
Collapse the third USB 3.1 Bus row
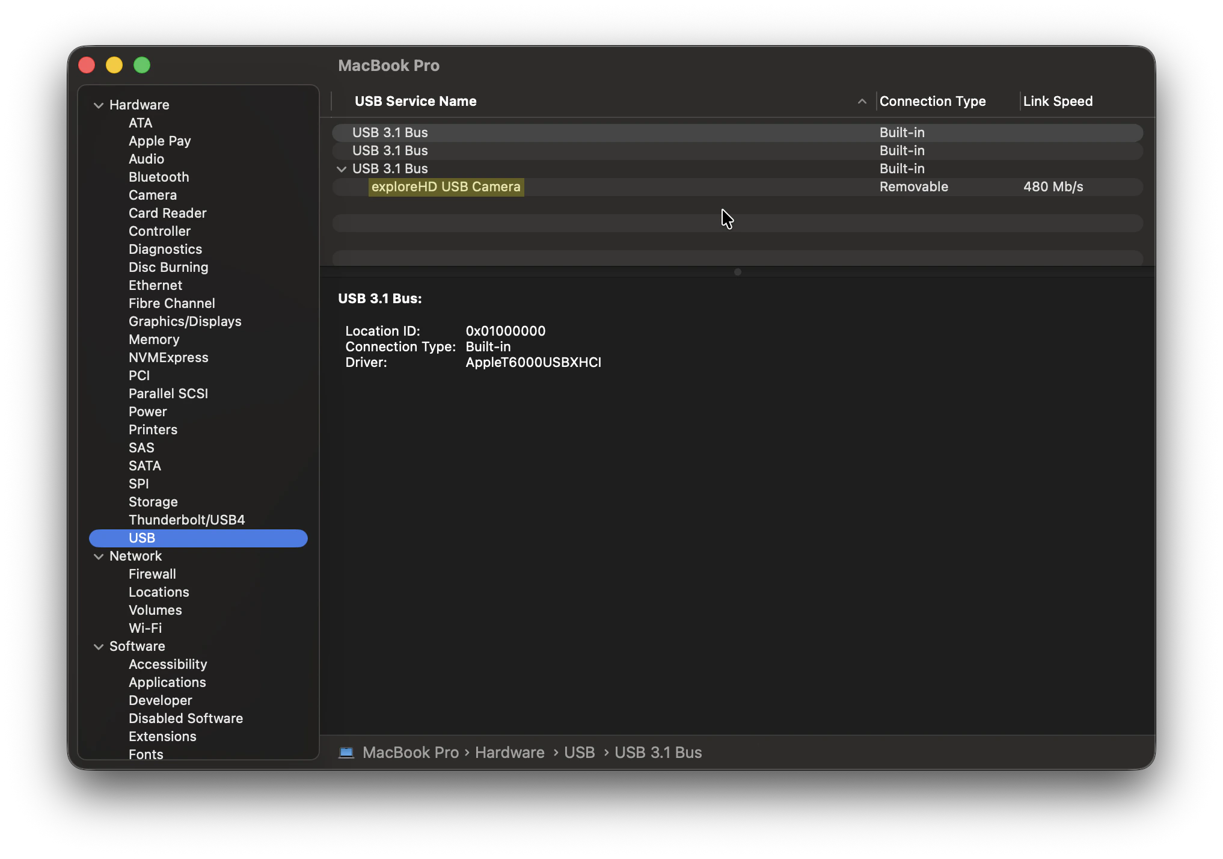click(342, 169)
